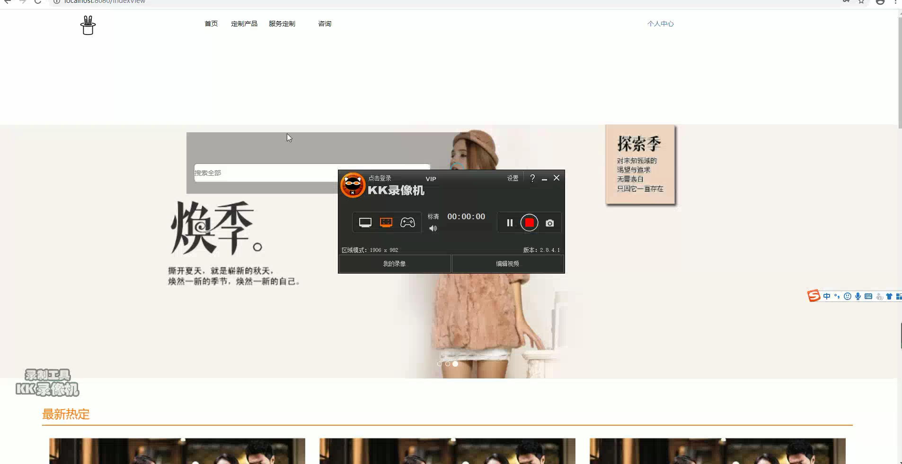Open the 定制产品 menu item

[x=244, y=23]
